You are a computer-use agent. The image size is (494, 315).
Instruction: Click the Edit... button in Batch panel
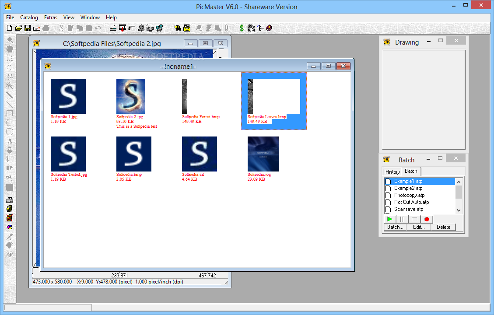pyautogui.click(x=419, y=227)
